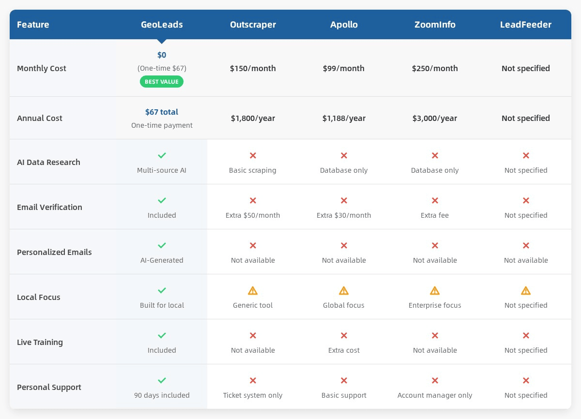Click the LeadFeeder column header
The width and height of the screenshot is (581, 419).
point(526,25)
